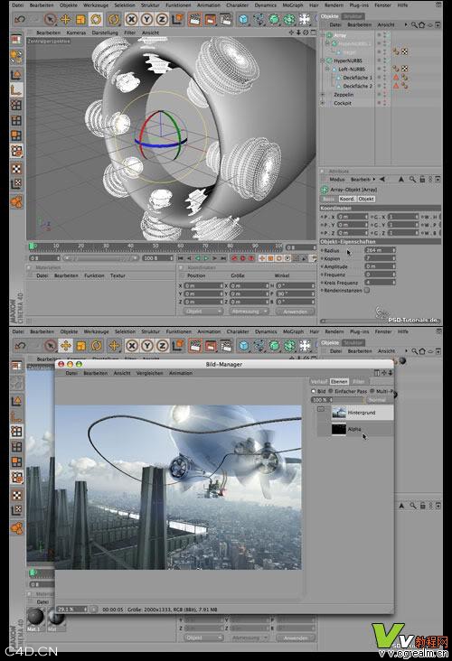Click the horizontal scrollbar under the Attribute Manager

380,321
